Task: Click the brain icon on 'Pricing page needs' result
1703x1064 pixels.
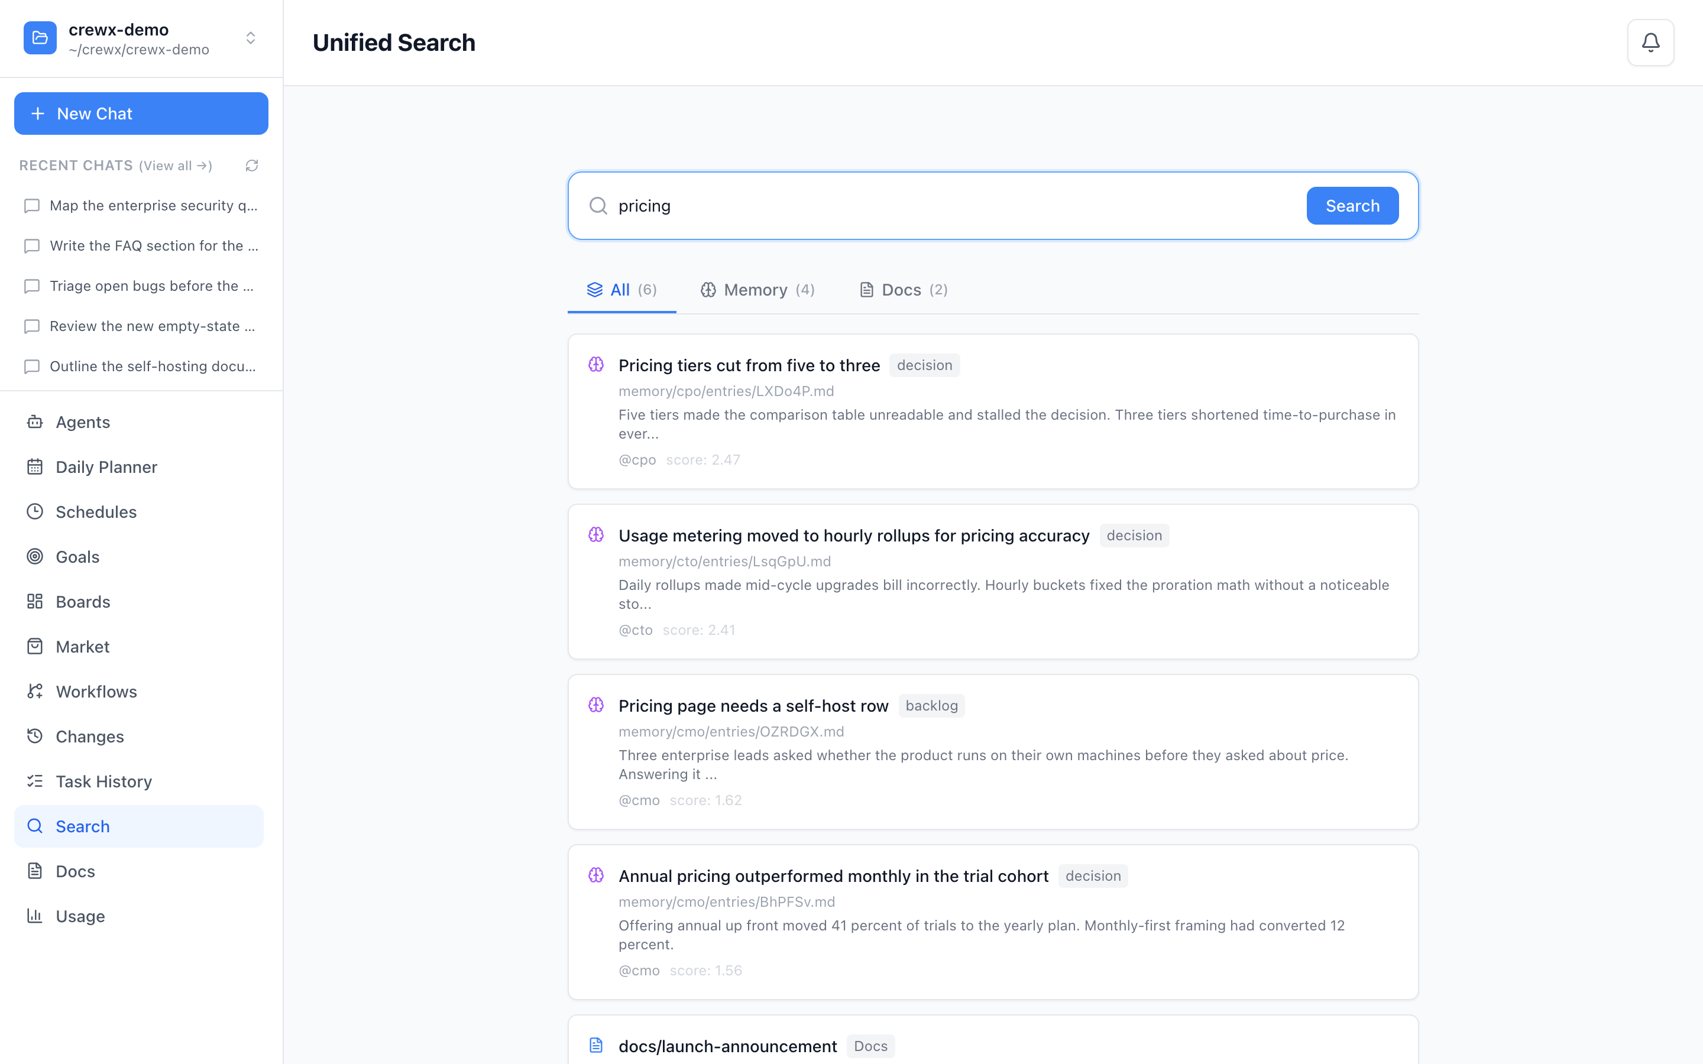Action: 596,705
